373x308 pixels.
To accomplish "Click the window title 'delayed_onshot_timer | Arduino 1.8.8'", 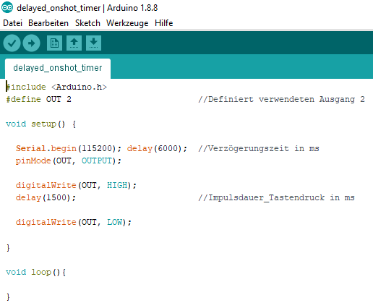I will tap(87, 8).
